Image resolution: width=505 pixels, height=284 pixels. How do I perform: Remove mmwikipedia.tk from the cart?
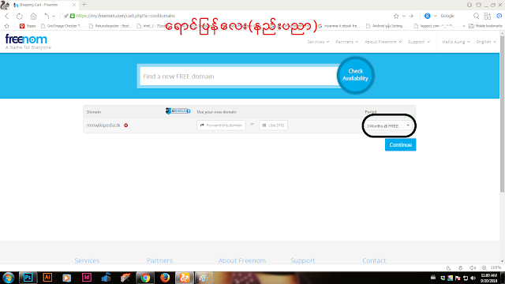click(126, 125)
